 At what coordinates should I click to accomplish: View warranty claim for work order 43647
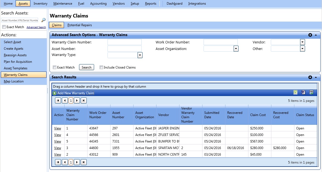pyautogui.click(x=57, y=128)
